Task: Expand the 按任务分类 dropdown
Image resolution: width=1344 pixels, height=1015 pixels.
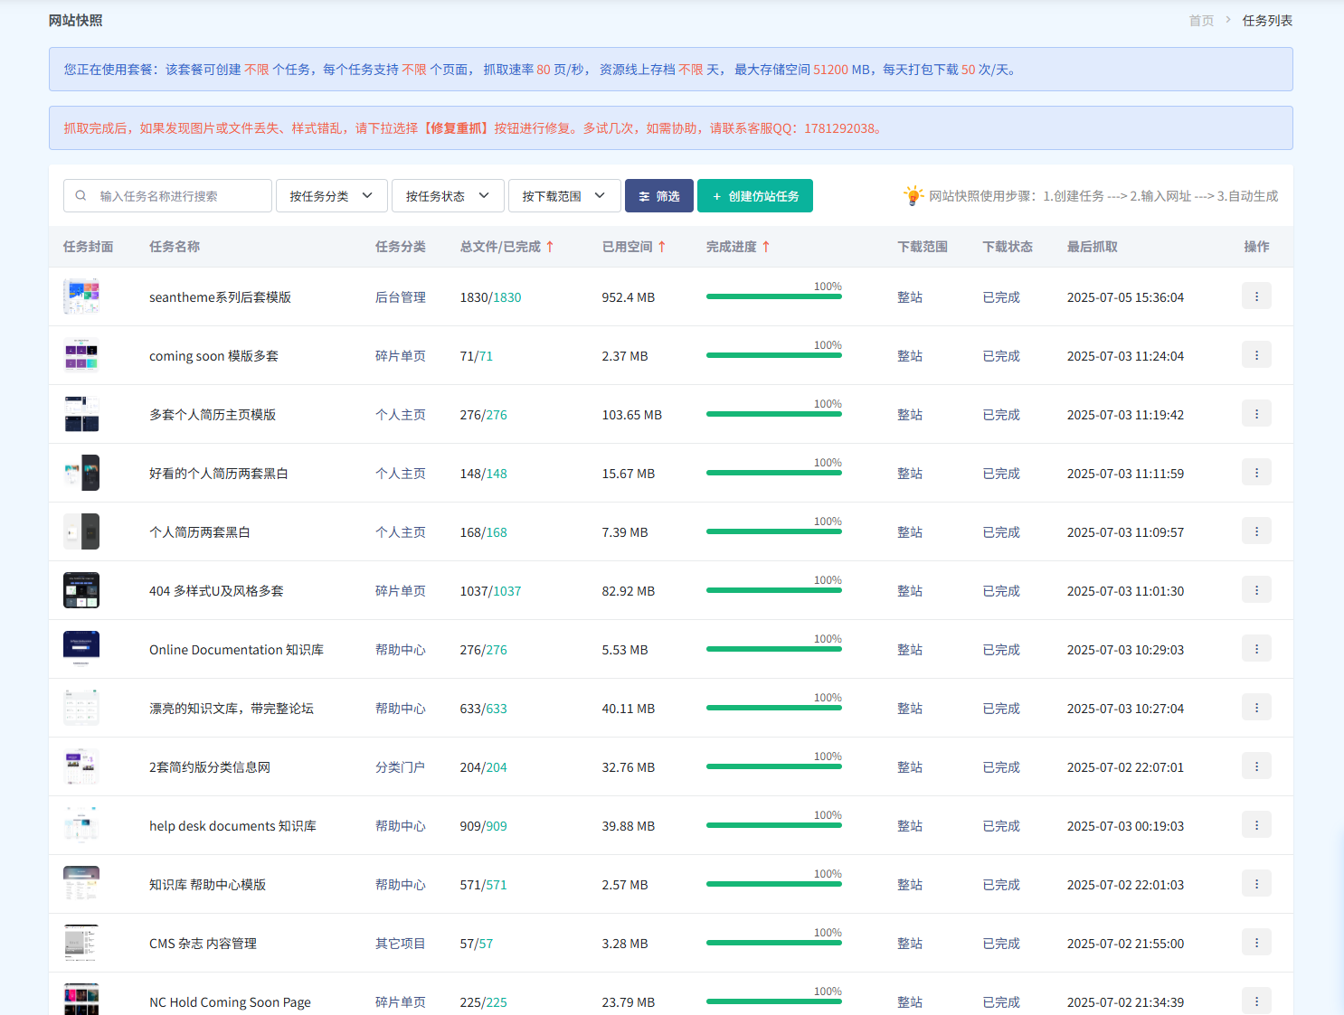Action: click(x=331, y=196)
